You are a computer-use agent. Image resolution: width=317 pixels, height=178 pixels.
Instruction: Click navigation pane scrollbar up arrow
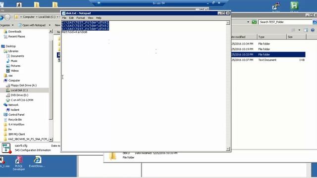[51, 31]
